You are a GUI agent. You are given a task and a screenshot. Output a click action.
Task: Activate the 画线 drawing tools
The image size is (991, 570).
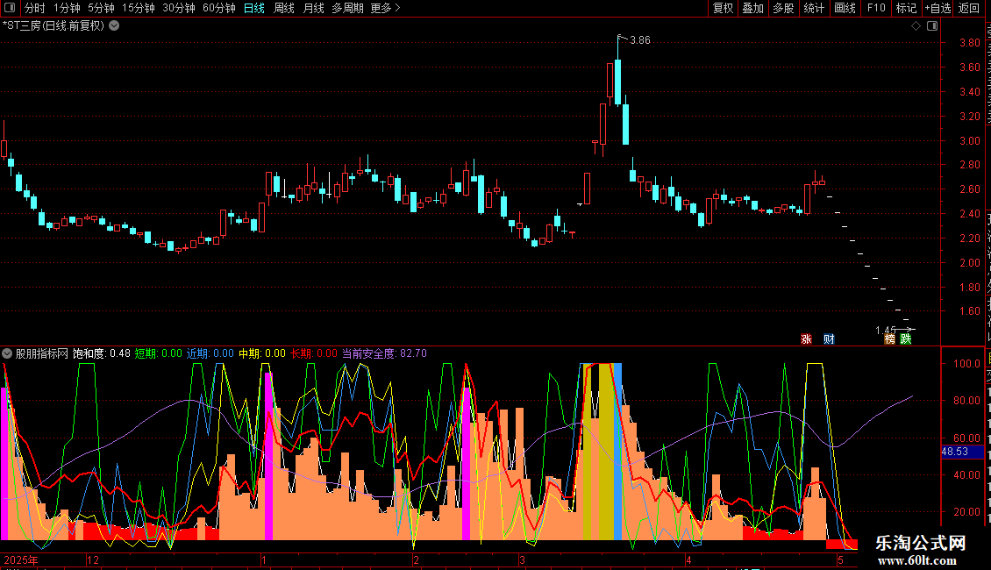point(845,8)
